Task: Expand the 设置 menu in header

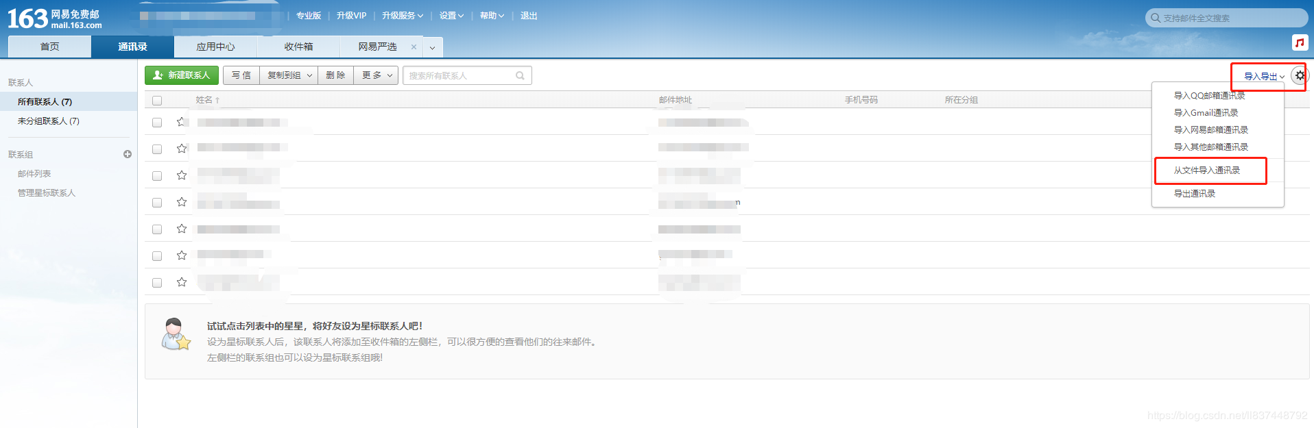Action: tap(451, 16)
